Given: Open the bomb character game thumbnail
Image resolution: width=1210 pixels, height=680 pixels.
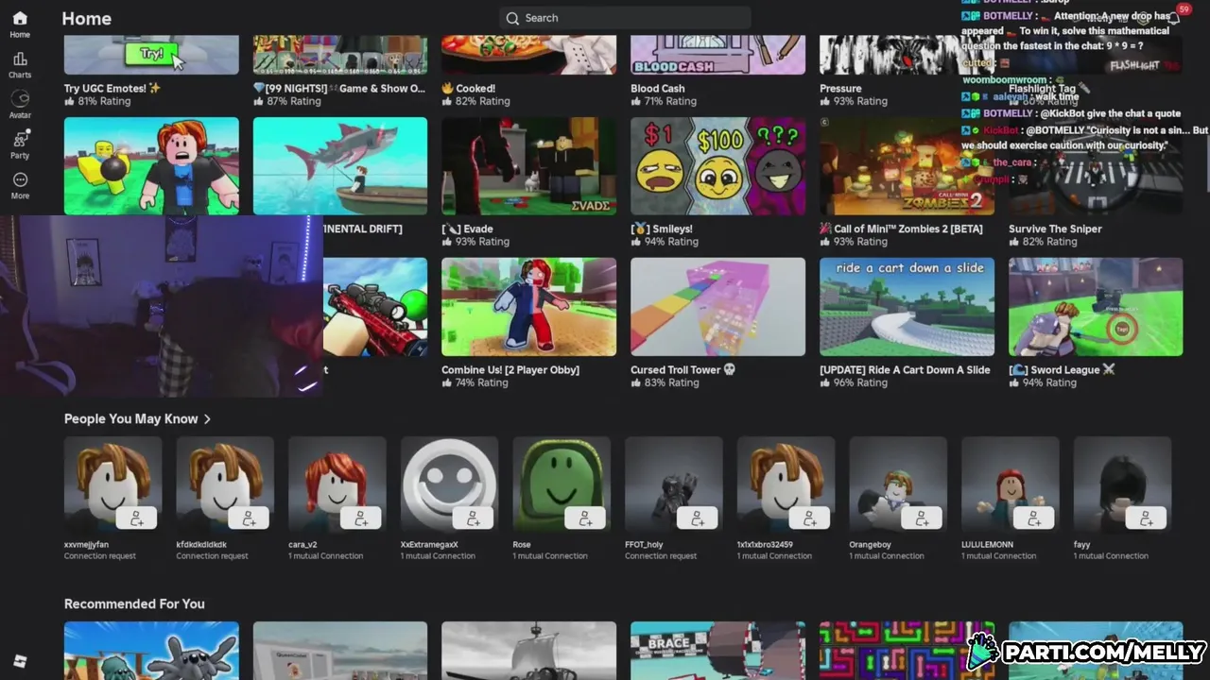Looking at the screenshot, I should point(151,166).
